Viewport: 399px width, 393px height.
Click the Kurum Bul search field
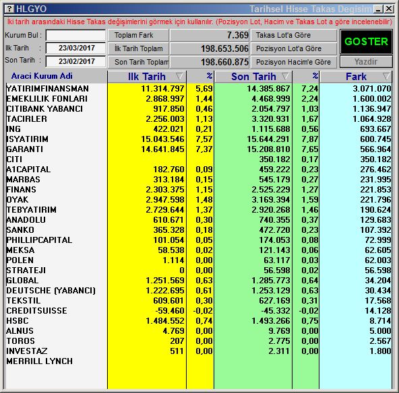pos(75,35)
